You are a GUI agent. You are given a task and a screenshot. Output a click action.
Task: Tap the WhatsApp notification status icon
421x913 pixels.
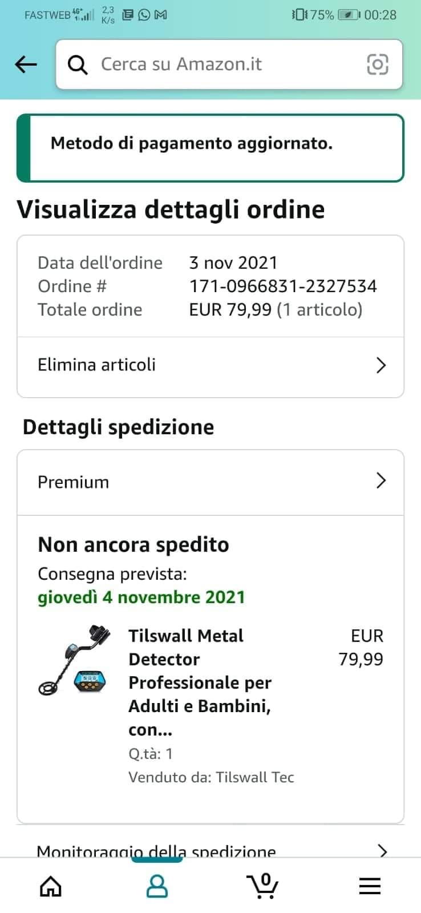[145, 15]
